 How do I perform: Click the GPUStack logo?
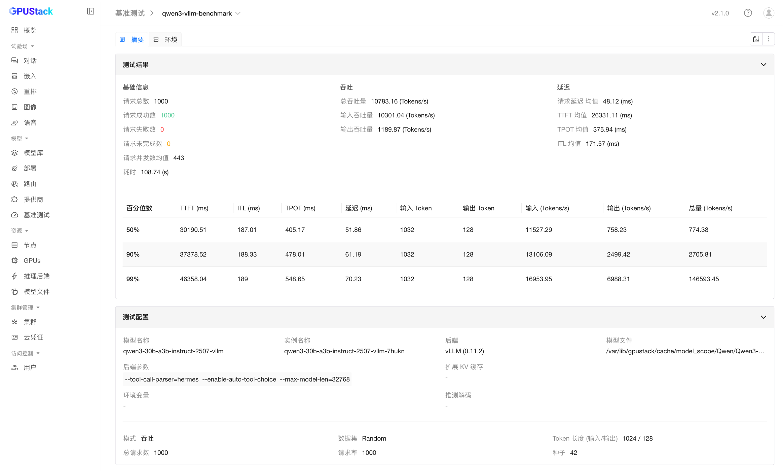point(31,11)
